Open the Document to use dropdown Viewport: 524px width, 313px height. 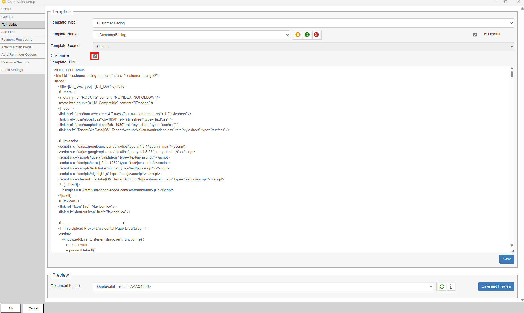point(263,286)
